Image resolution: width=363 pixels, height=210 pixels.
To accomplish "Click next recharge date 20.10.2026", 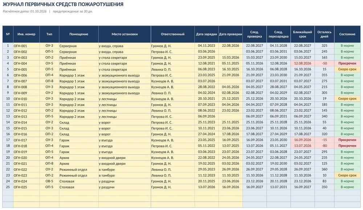I will click(x=278, y=99).
